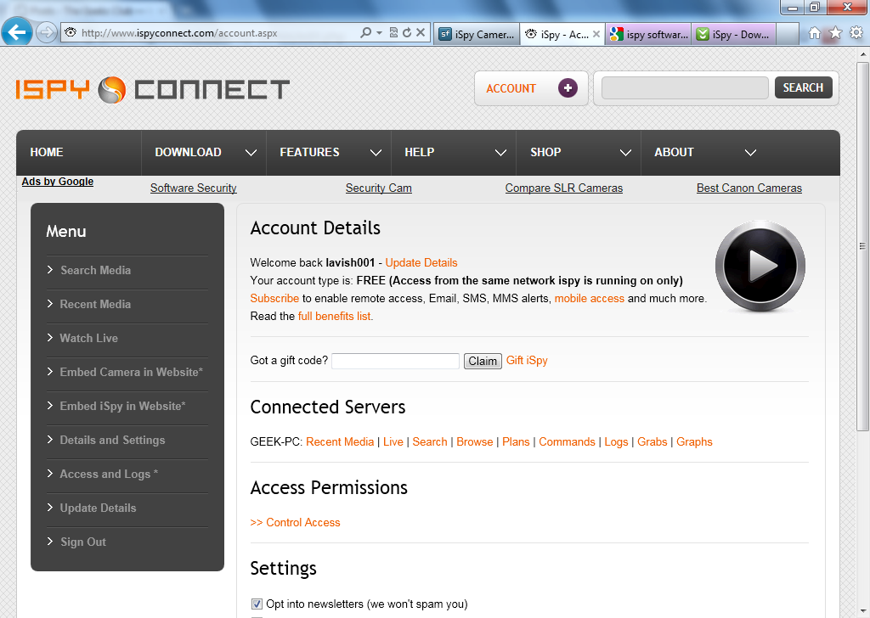
Task: Click the Subscribe link
Action: 274,298
